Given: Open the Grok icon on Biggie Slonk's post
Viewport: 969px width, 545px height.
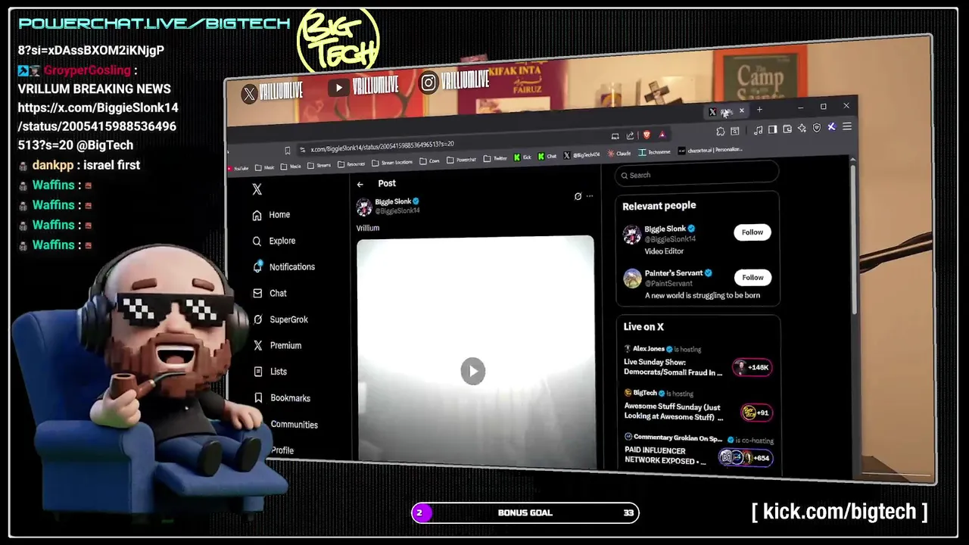Looking at the screenshot, I should point(578,196).
